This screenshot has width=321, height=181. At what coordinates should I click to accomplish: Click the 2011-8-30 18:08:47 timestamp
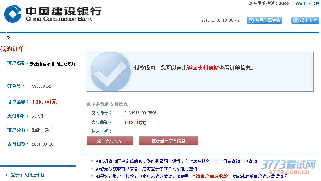pos(220,21)
